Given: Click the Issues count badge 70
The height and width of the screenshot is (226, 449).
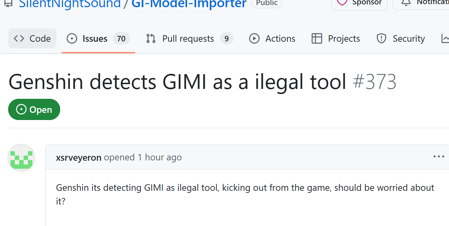Looking at the screenshot, I should (x=121, y=39).
